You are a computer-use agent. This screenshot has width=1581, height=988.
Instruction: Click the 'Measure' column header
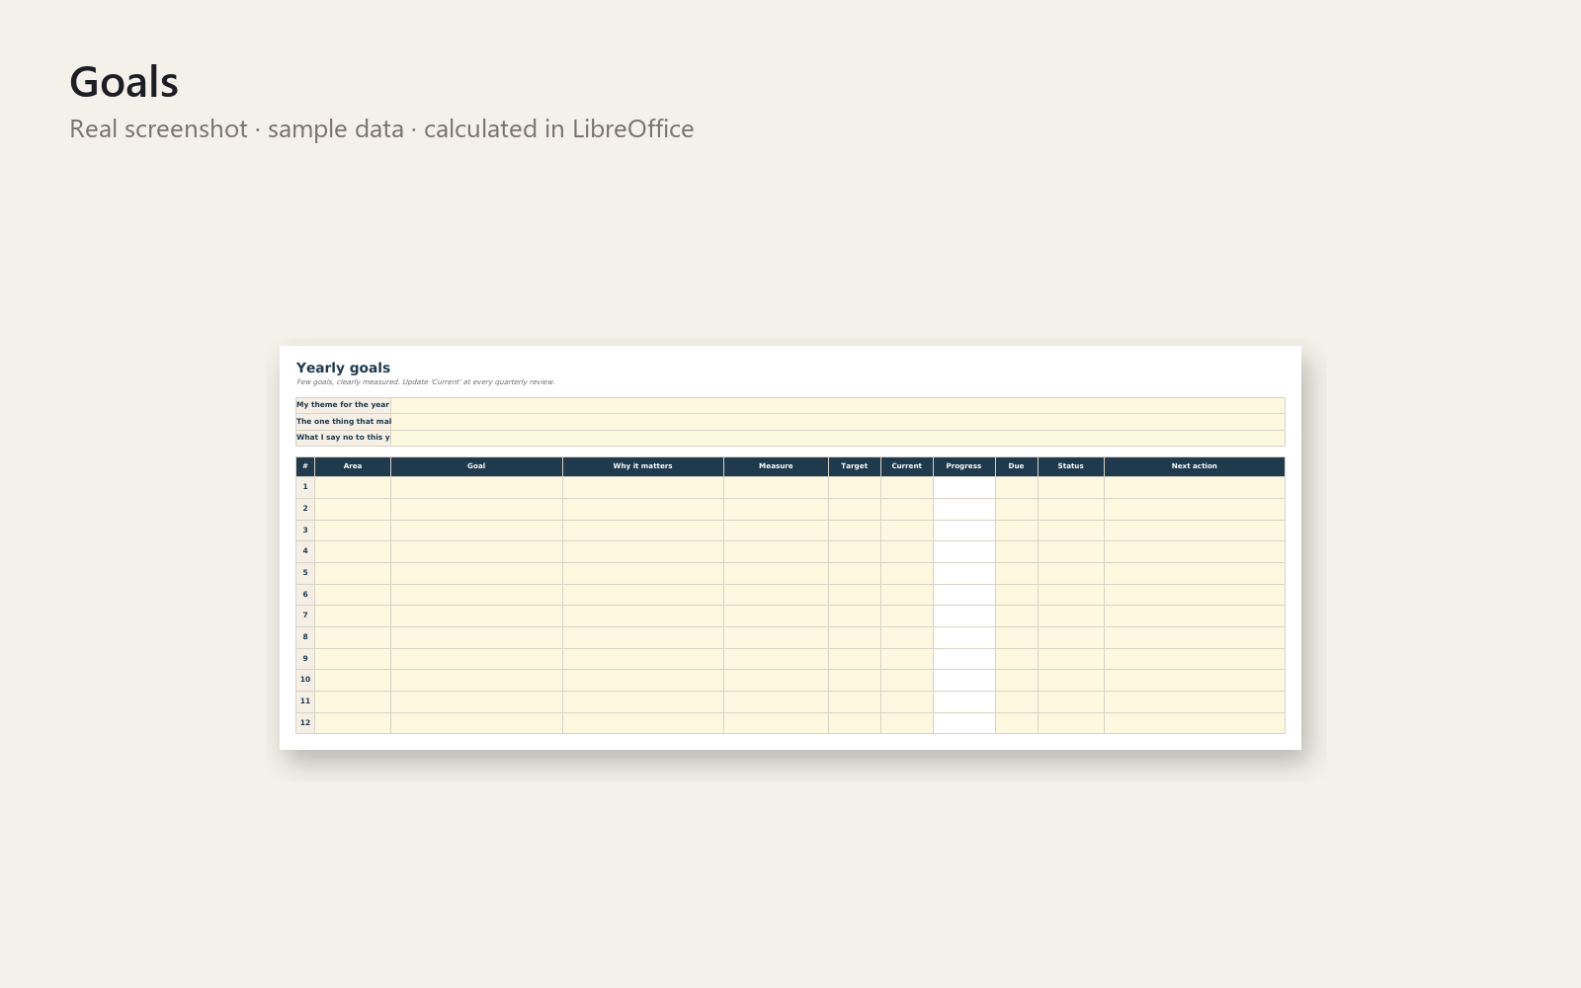click(x=776, y=466)
